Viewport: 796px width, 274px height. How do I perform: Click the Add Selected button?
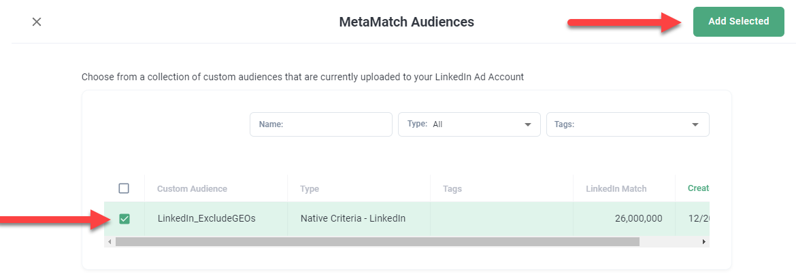[738, 22]
